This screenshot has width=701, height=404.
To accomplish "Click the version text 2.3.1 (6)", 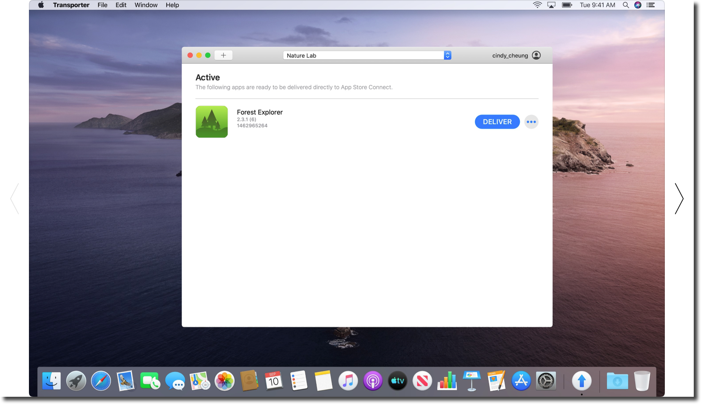I will tap(246, 120).
